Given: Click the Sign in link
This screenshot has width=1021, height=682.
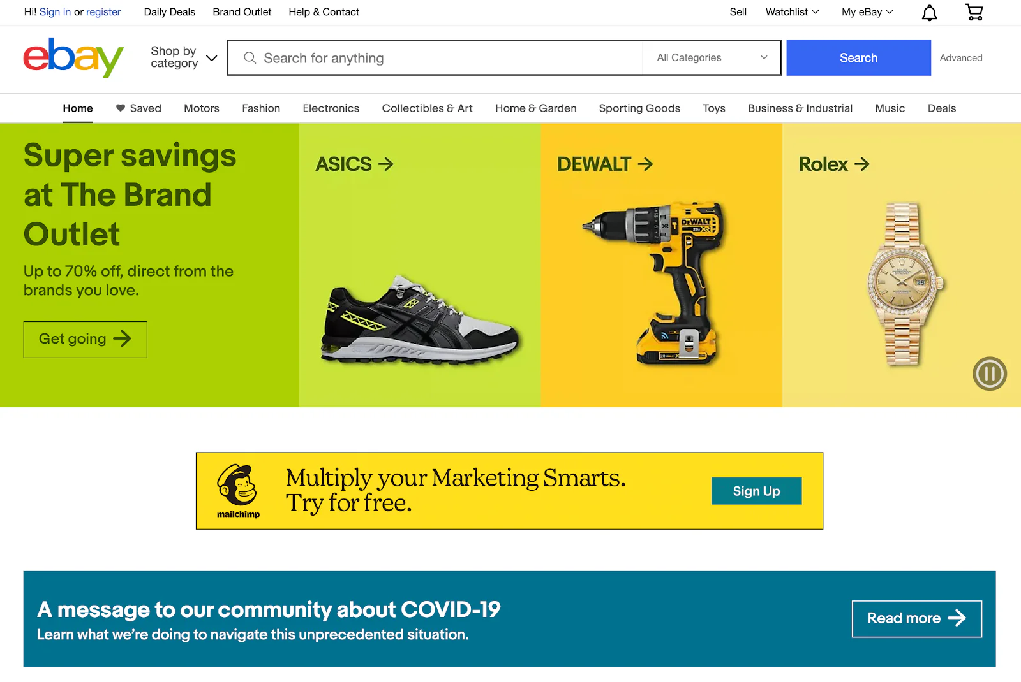Looking at the screenshot, I should click(55, 12).
